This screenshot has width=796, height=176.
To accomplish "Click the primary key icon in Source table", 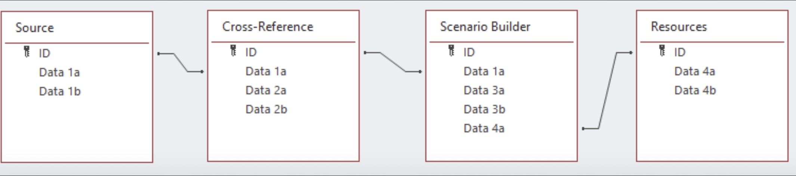I will click(x=27, y=52).
